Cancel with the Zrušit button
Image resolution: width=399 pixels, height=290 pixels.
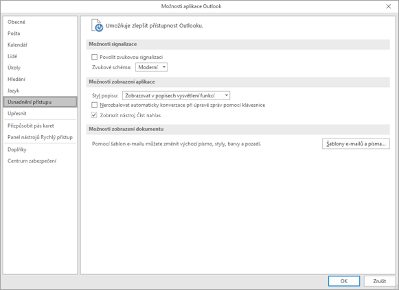379,281
